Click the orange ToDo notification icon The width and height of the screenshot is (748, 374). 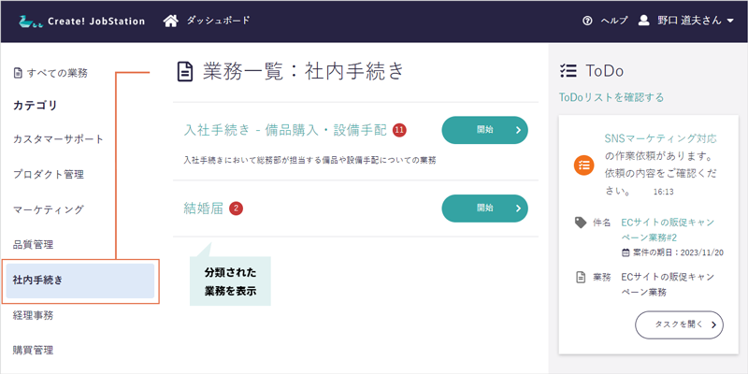pyautogui.click(x=583, y=165)
